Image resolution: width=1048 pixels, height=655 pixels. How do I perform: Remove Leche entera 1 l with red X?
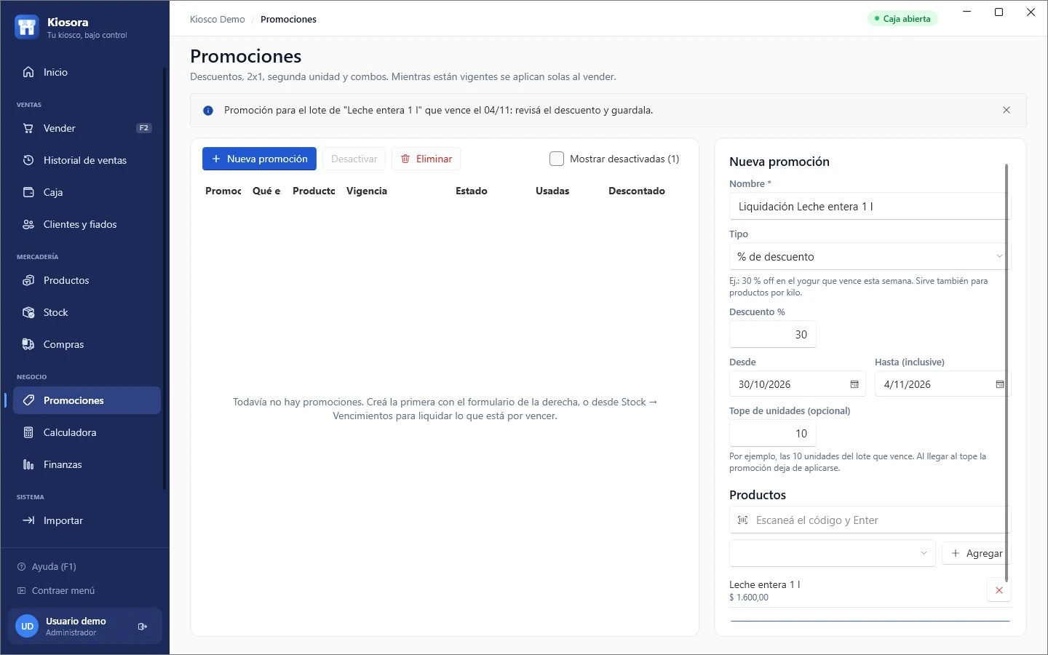tap(999, 589)
